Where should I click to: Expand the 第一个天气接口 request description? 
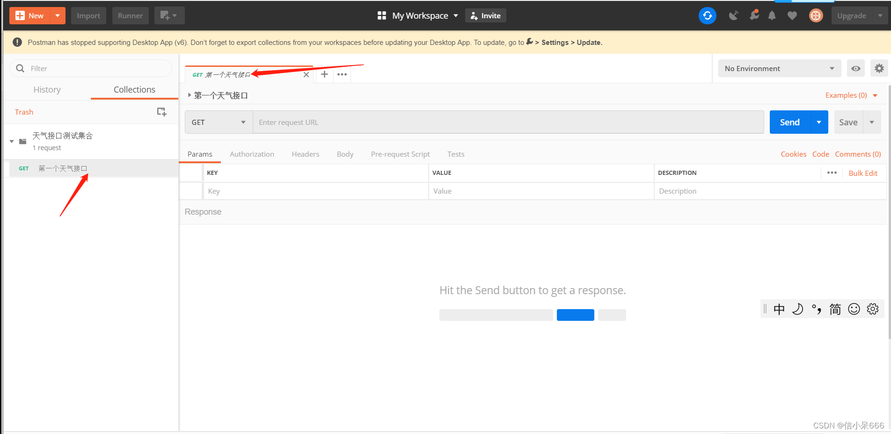click(x=190, y=95)
